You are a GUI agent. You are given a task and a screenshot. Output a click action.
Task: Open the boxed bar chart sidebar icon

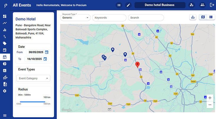pos(5,71)
